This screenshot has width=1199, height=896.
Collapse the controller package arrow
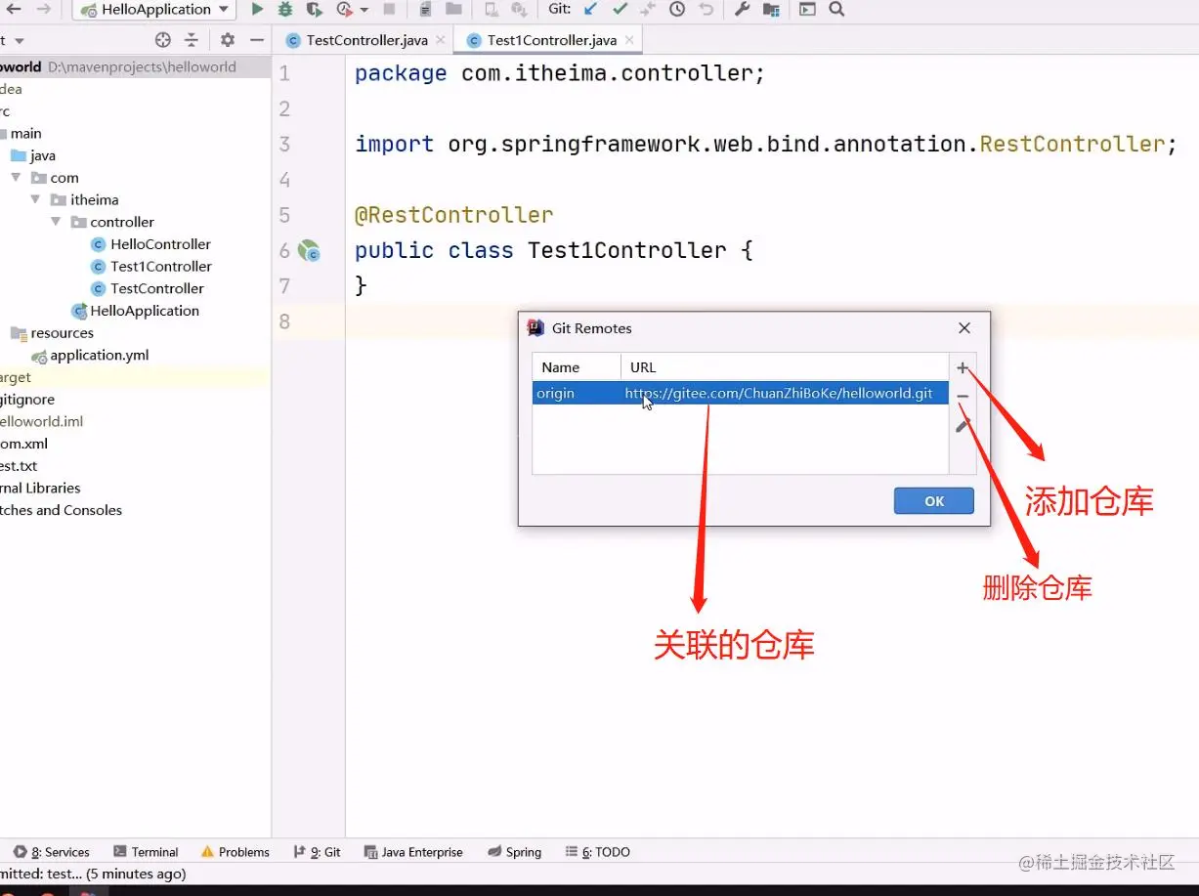(x=56, y=222)
